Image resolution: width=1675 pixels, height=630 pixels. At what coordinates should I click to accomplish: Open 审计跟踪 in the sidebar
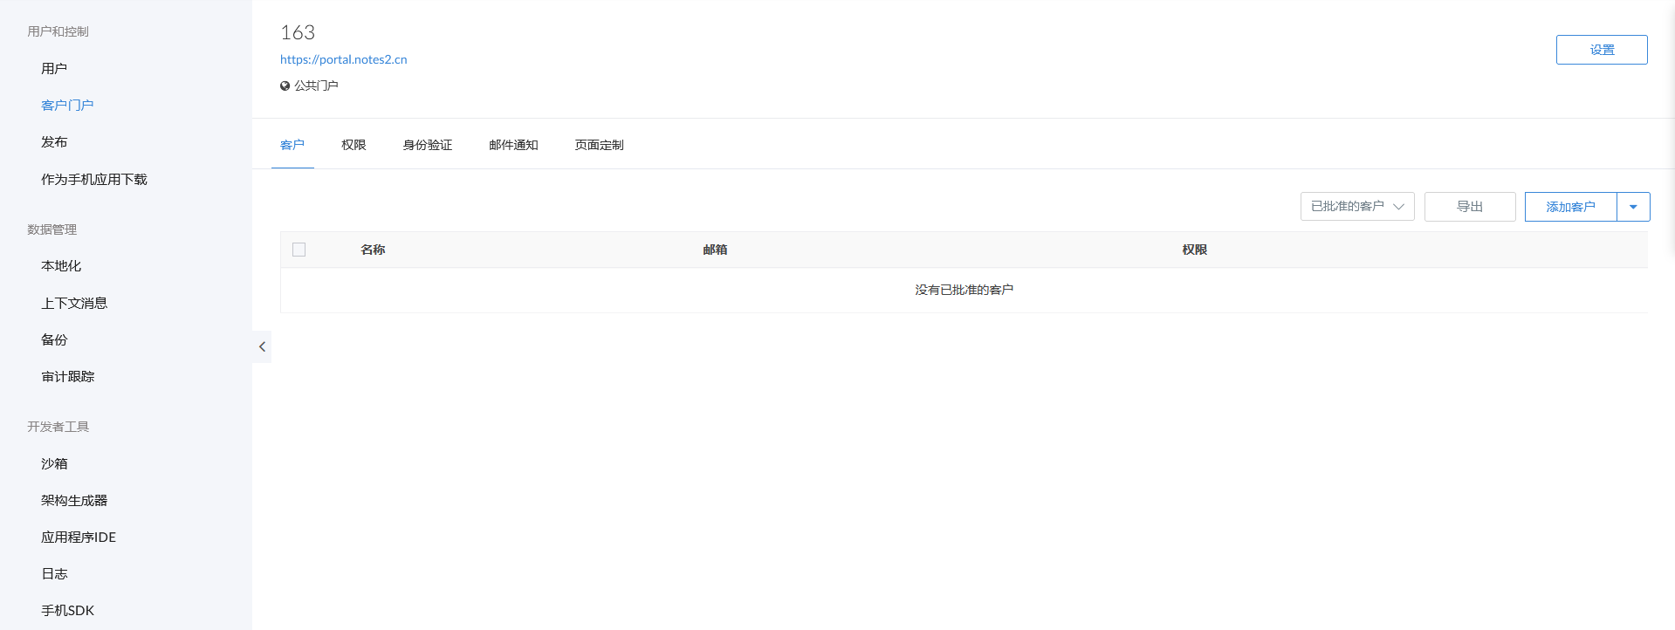click(68, 376)
